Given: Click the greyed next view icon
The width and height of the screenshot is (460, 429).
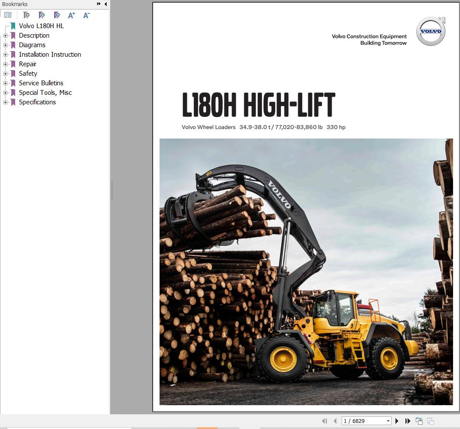Looking at the screenshot, I should click(431, 421).
